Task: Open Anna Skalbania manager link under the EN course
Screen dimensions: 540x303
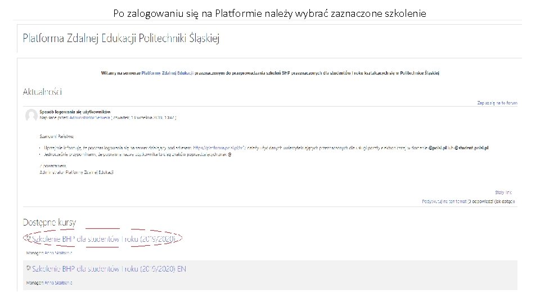Action: tap(58, 283)
